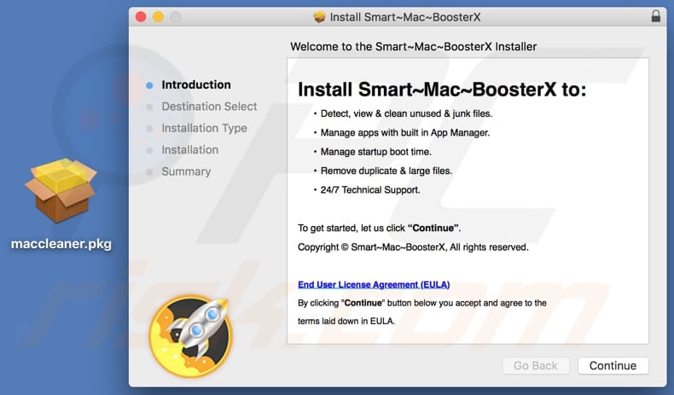Click the disabled Go Back button
This screenshot has width=674, height=395.
pos(536,366)
